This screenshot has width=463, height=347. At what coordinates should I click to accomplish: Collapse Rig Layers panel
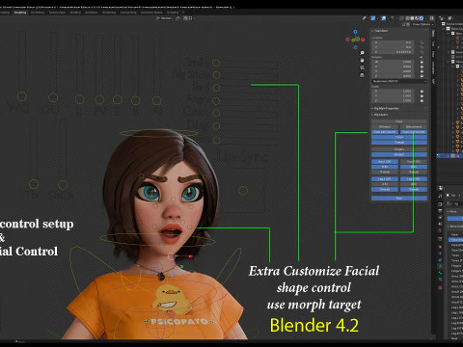pyautogui.click(x=381, y=115)
